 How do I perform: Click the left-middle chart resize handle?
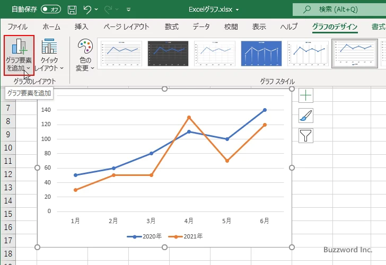point(38,168)
